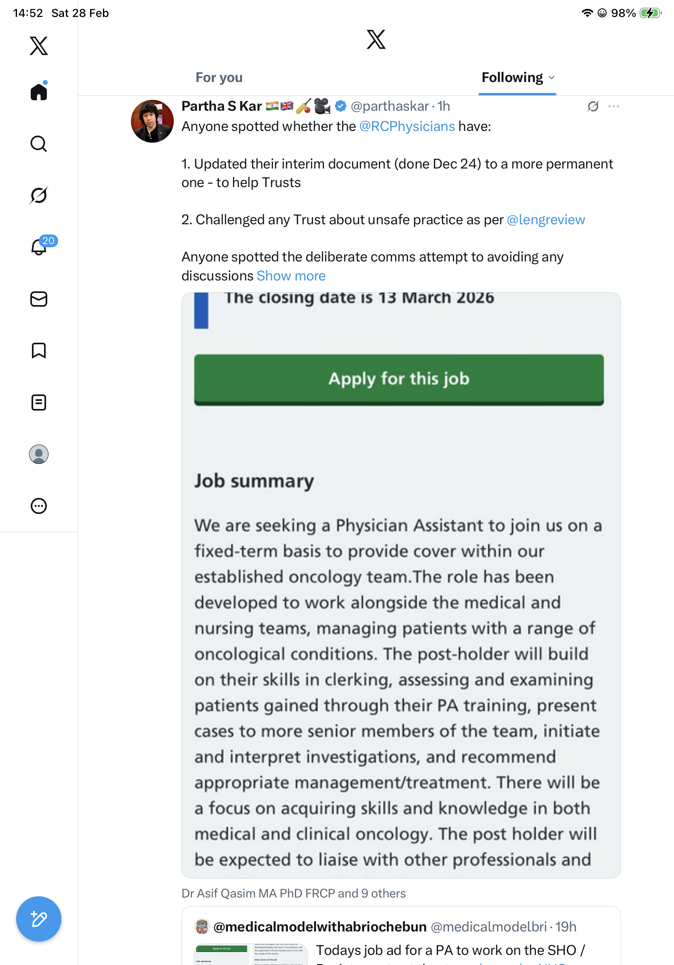
Task: Open the Bookmarks icon
Action: click(x=39, y=350)
